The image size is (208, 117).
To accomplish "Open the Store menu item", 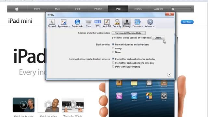I will tap(37, 9).
